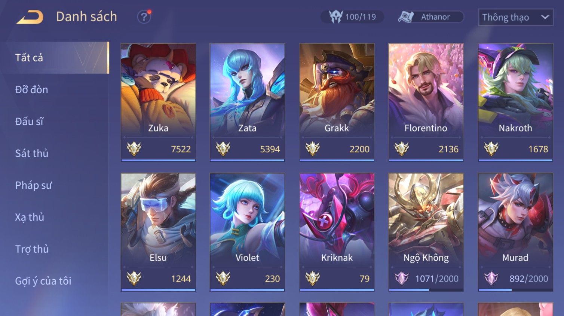Viewport: 564px width, 316px height.
Task: Expand the Thông thạo sort dropdown
Action: pos(516,17)
